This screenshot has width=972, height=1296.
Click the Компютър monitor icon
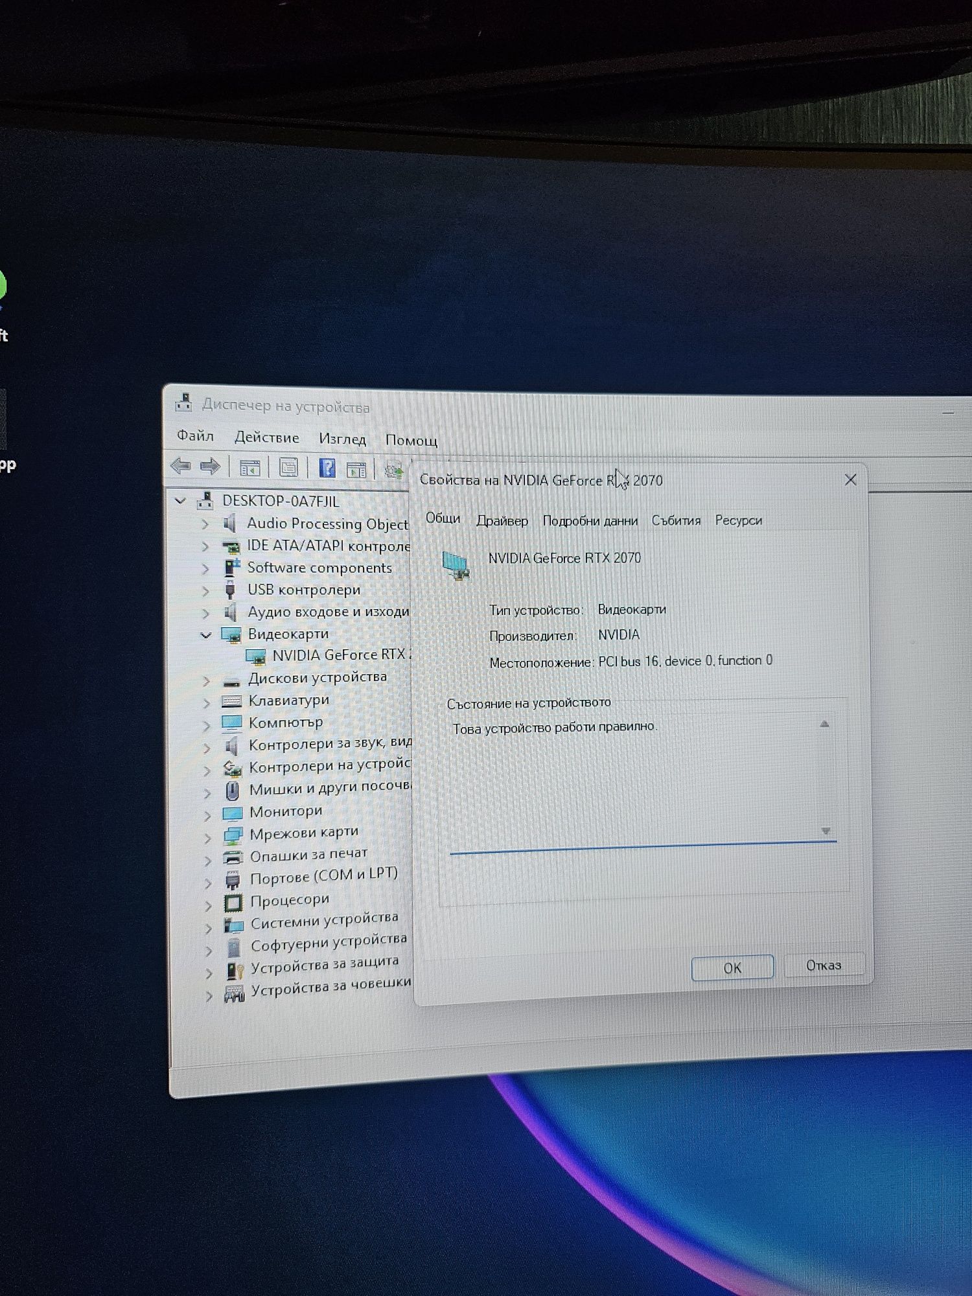click(232, 723)
